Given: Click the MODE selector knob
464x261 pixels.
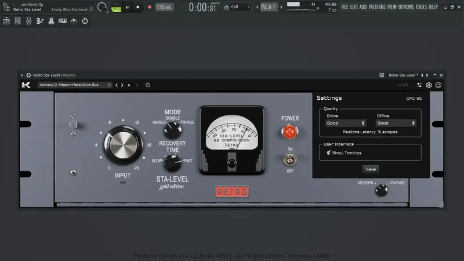Looking at the screenshot, I should coord(173,130).
